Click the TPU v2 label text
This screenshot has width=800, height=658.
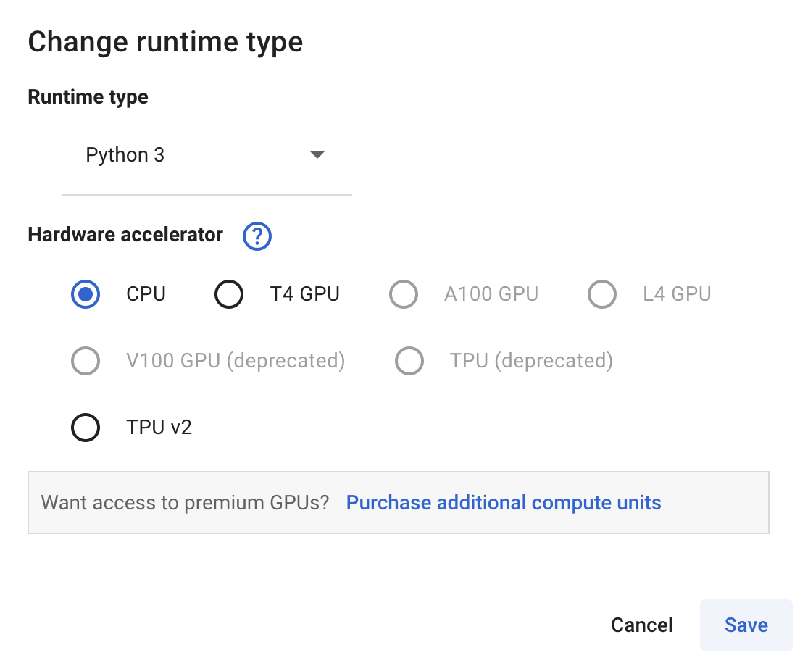pyautogui.click(x=159, y=428)
